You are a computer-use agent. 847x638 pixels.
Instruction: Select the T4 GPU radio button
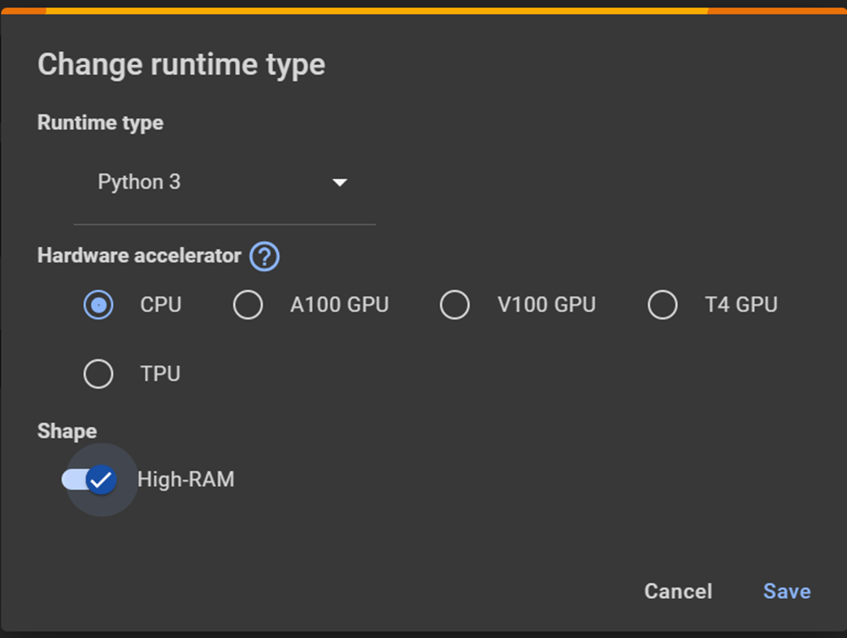click(662, 305)
